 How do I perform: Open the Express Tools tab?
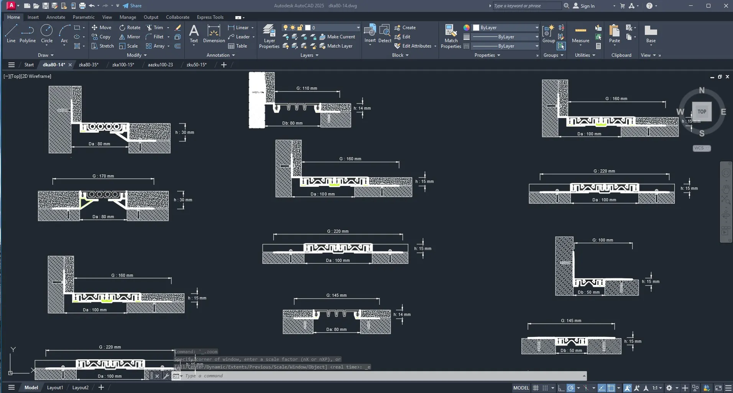[210, 17]
